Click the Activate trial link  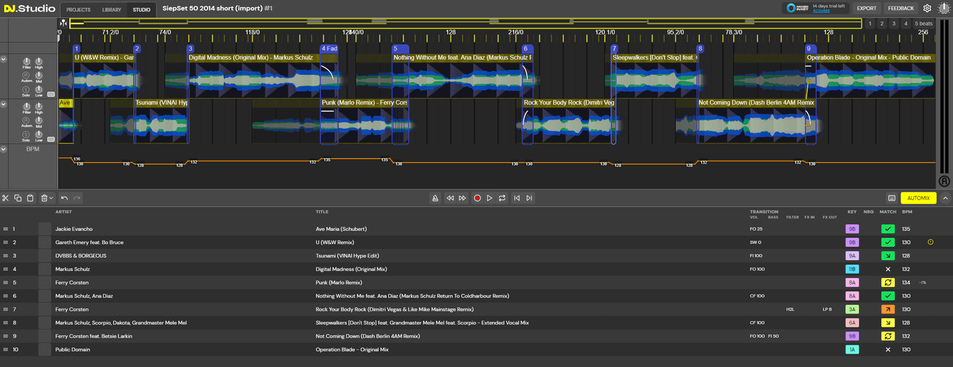coord(821,11)
